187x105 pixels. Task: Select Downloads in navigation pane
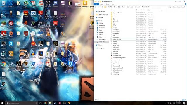pyautogui.click(x=102, y=28)
